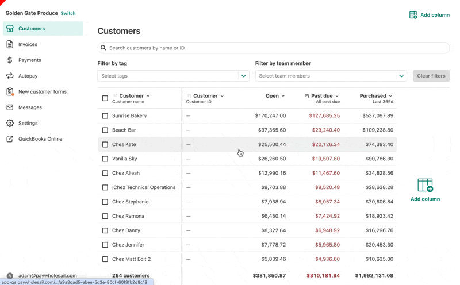Viewport: 460px width, 285px height.
Task: Click the Switch account link
Action: click(x=68, y=13)
